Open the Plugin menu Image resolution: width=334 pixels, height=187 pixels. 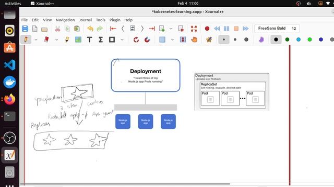[115, 20]
